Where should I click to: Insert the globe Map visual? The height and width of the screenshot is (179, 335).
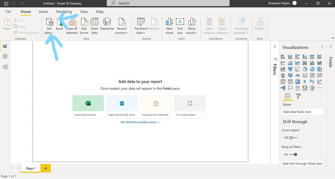pos(283,75)
